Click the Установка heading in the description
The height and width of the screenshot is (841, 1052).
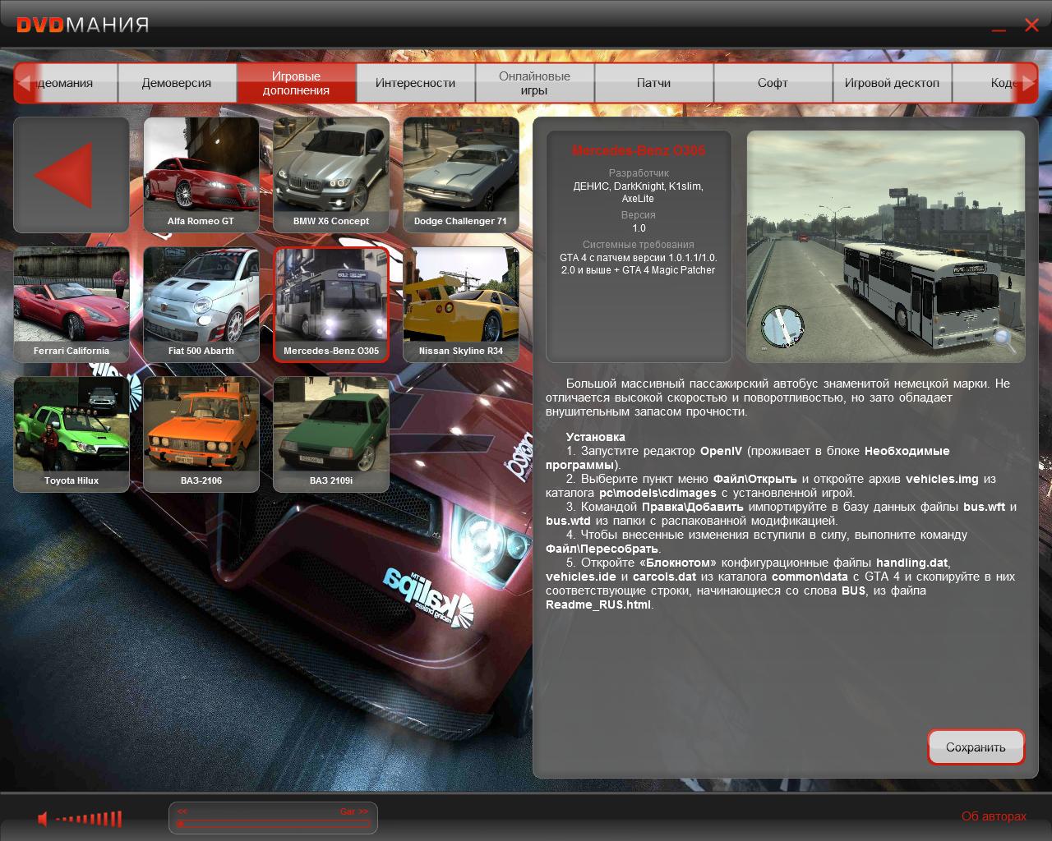[x=595, y=437]
